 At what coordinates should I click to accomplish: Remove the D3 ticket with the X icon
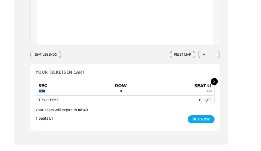(x=214, y=82)
